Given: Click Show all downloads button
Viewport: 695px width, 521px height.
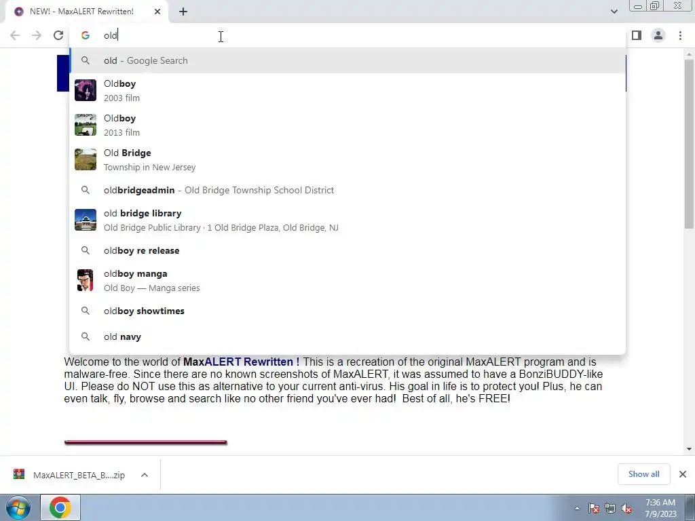Looking at the screenshot, I should (x=643, y=474).
